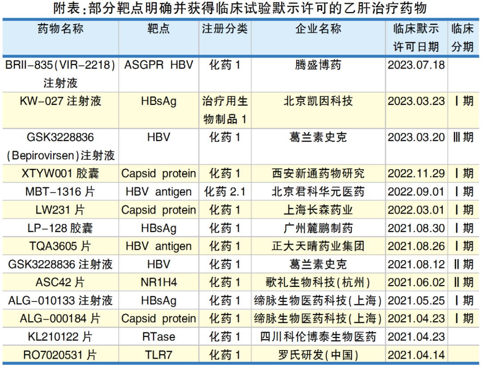This screenshot has width=481, height=367.
Task: Select the "GSK3228836 (Bepirovirsen)注射液" cell
Action: [61, 146]
